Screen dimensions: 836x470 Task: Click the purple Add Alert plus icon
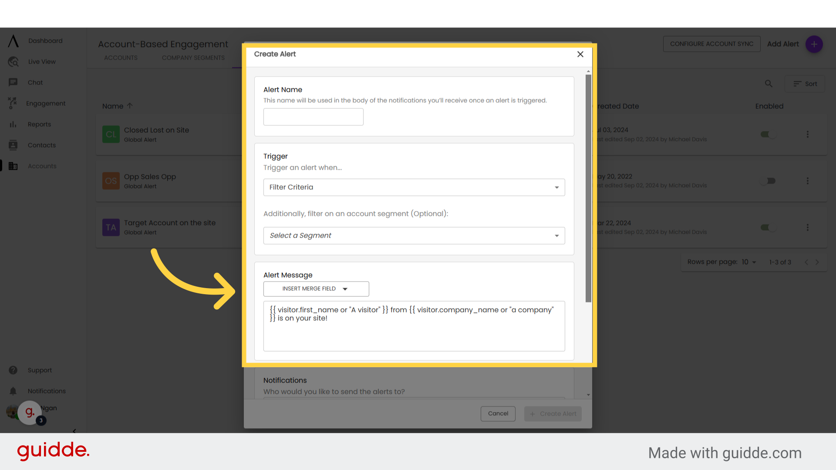click(814, 44)
